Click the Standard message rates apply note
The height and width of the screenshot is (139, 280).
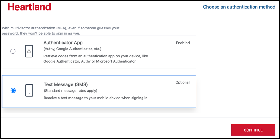(x=71, y=91)
